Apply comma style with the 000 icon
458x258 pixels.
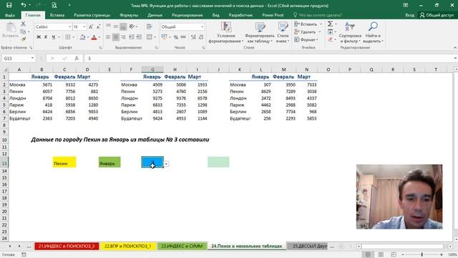(183, 37)
